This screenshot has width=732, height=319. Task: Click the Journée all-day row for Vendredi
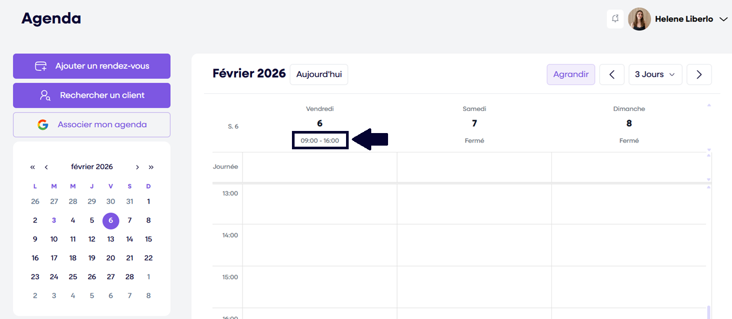coord(320,166)
